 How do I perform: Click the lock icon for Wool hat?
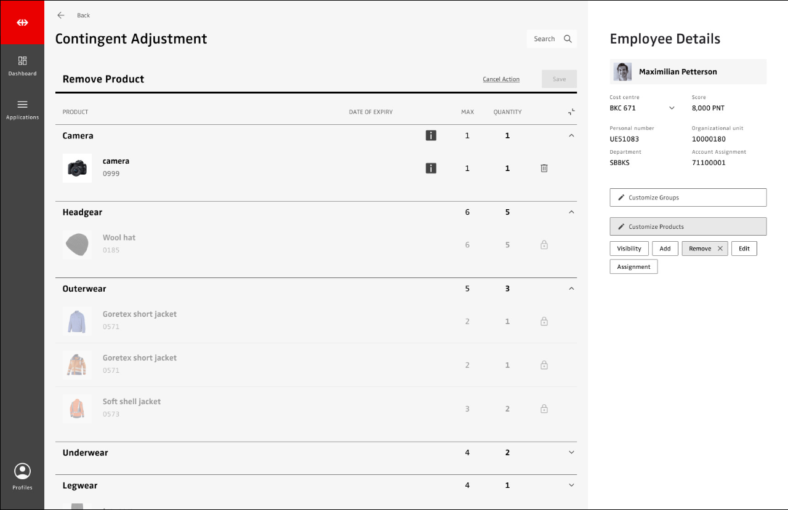tap(544, 245)
